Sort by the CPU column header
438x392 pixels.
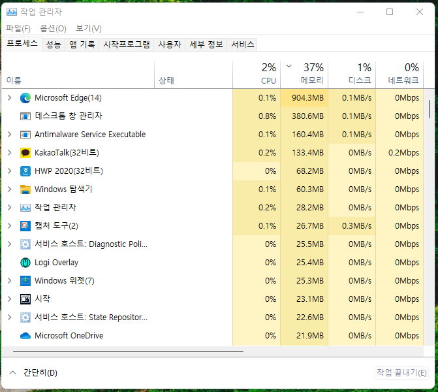point(257,74)
